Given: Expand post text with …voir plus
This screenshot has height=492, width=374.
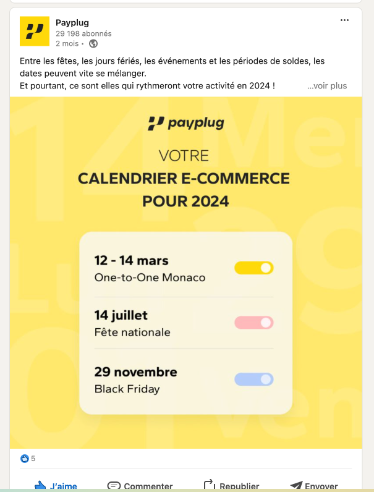Looking at the screenshot, I should [327, 86].
